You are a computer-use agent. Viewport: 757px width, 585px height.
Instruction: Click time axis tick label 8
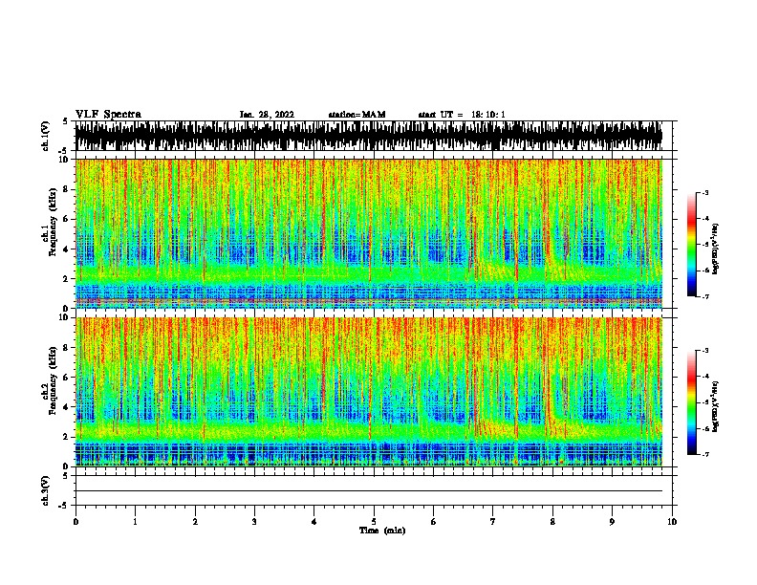click(552, 522)
